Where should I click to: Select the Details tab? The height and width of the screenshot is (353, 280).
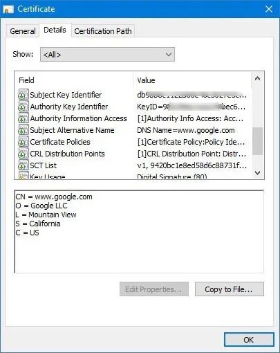[x=55, y=30]
